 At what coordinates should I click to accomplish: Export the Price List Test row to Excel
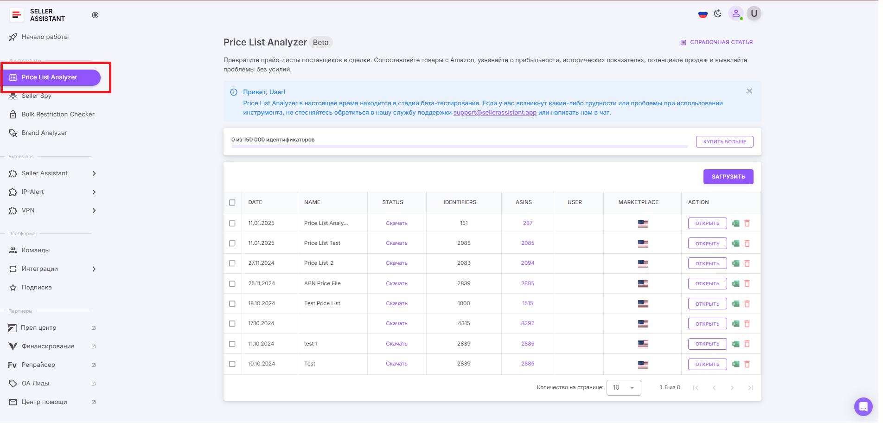[735, 243]
